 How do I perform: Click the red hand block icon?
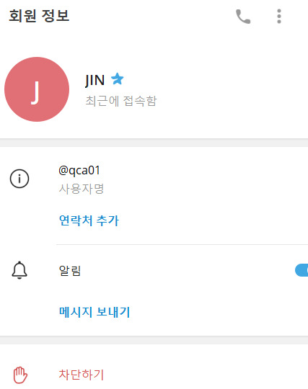pyautogui.click(x=20, y=375)
